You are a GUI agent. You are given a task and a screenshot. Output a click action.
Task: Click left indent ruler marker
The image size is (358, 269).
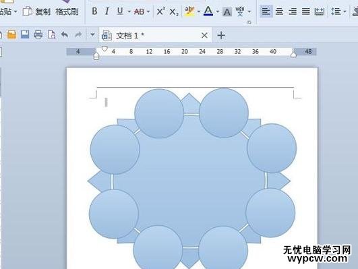point(96,56)
